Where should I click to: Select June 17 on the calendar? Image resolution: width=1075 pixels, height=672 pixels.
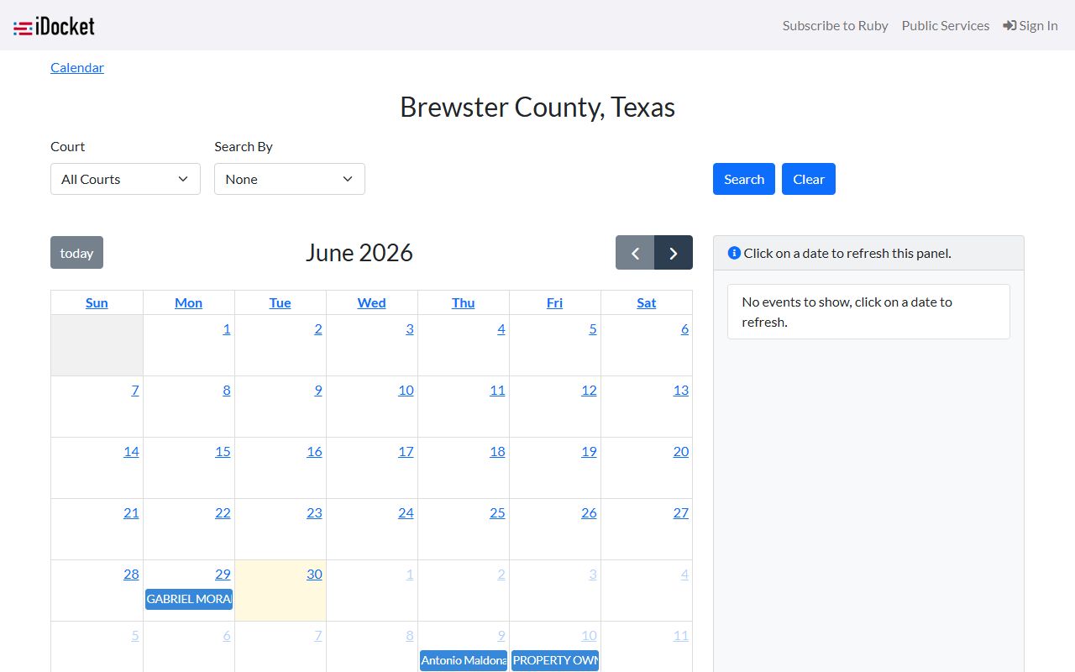pyautogui.click(x=406, y=451)
